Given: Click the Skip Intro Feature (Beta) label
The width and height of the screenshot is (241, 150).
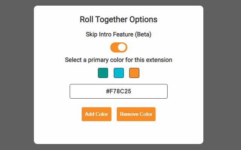Looking at the screenshot, I should click(x=119, y=34).
